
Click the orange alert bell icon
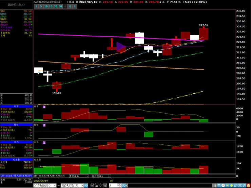coord(248,185)
